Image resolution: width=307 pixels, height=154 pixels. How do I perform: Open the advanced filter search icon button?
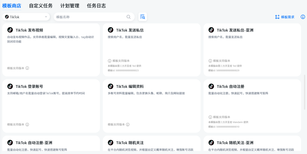[142, 17]
